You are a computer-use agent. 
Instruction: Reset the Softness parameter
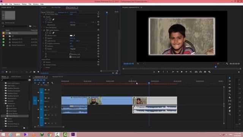point(98,46)
